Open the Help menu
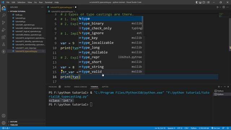 click(57, 3)
